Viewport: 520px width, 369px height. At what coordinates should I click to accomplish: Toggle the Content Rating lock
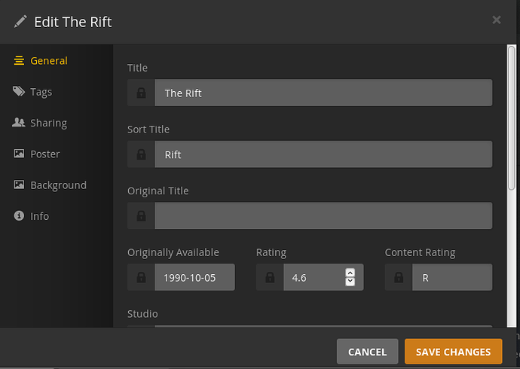[399, 278]
